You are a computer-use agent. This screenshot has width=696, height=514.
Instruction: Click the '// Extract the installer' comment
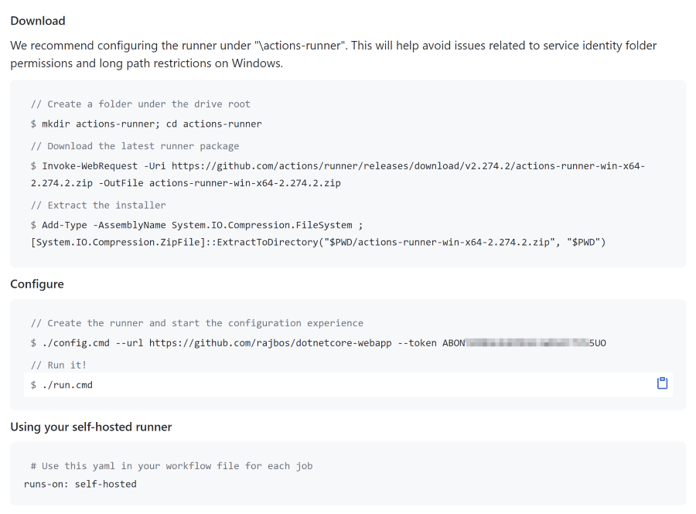98,205
